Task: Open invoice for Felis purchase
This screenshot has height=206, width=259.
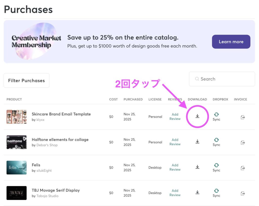Action: [x=243, y=168]
